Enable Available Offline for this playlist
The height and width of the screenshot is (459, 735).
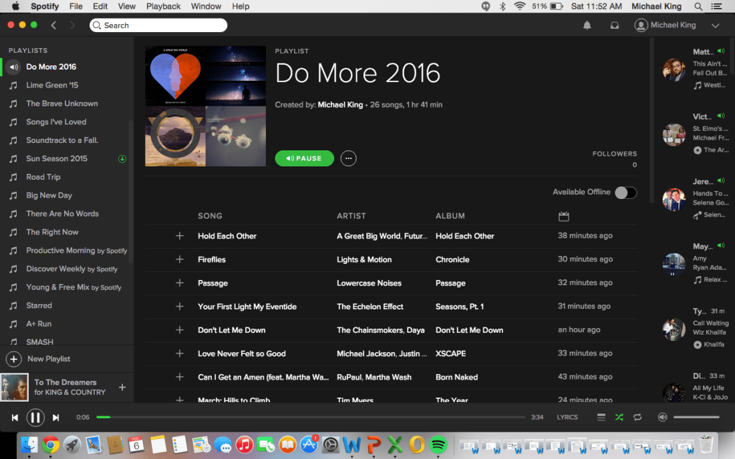(625, 192)
